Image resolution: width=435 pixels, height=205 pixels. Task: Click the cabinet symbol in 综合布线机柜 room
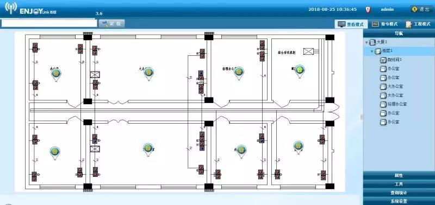pos(308,51)
